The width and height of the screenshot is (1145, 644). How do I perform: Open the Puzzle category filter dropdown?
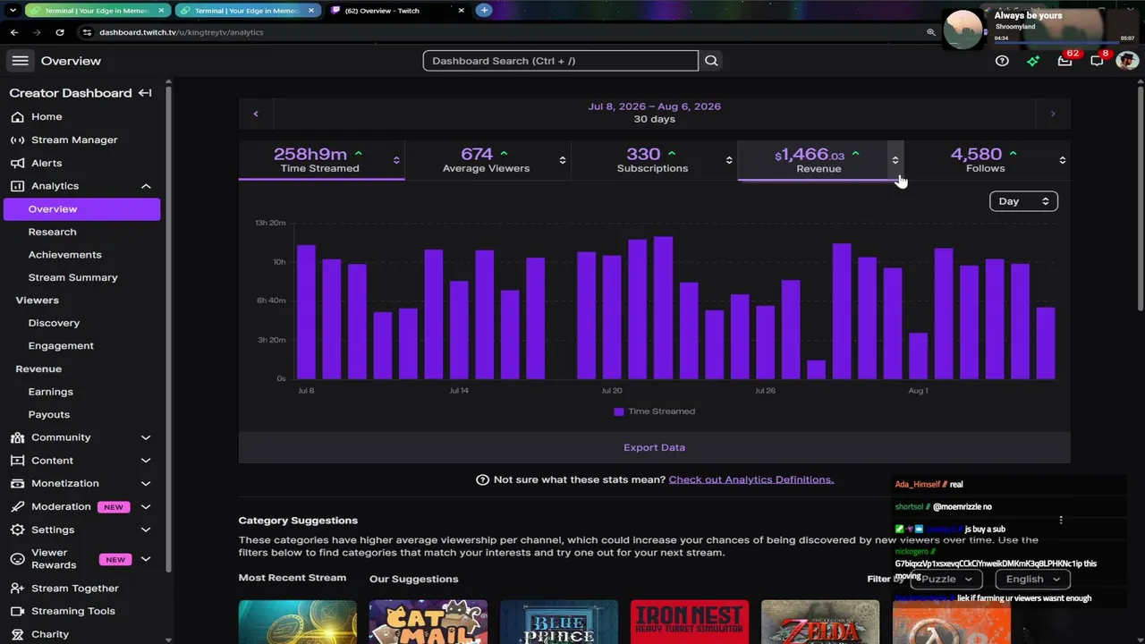click(946, 579)
